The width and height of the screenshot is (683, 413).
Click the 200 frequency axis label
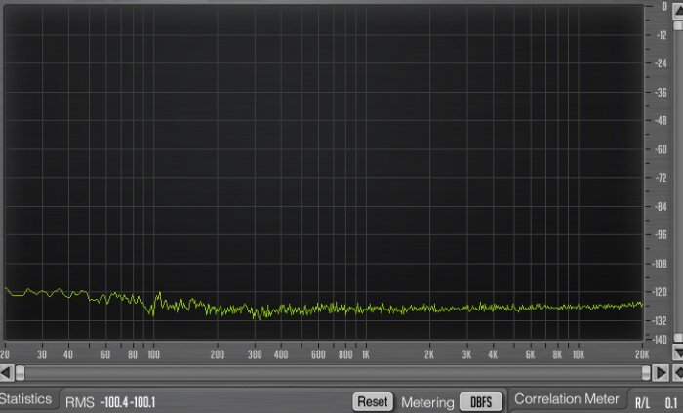click(218, 354)
